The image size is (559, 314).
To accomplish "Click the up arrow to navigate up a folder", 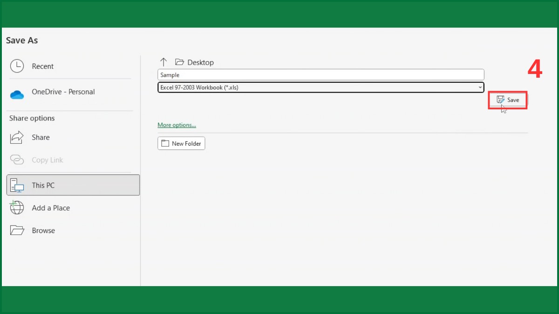I will click(x=164, y=61).
